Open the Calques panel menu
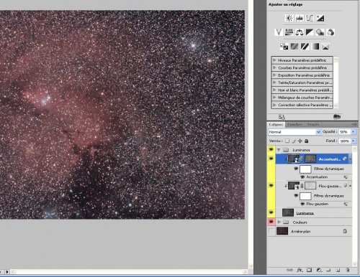The width and height of the screenshot is (360, 277). (x=354, y=124)
